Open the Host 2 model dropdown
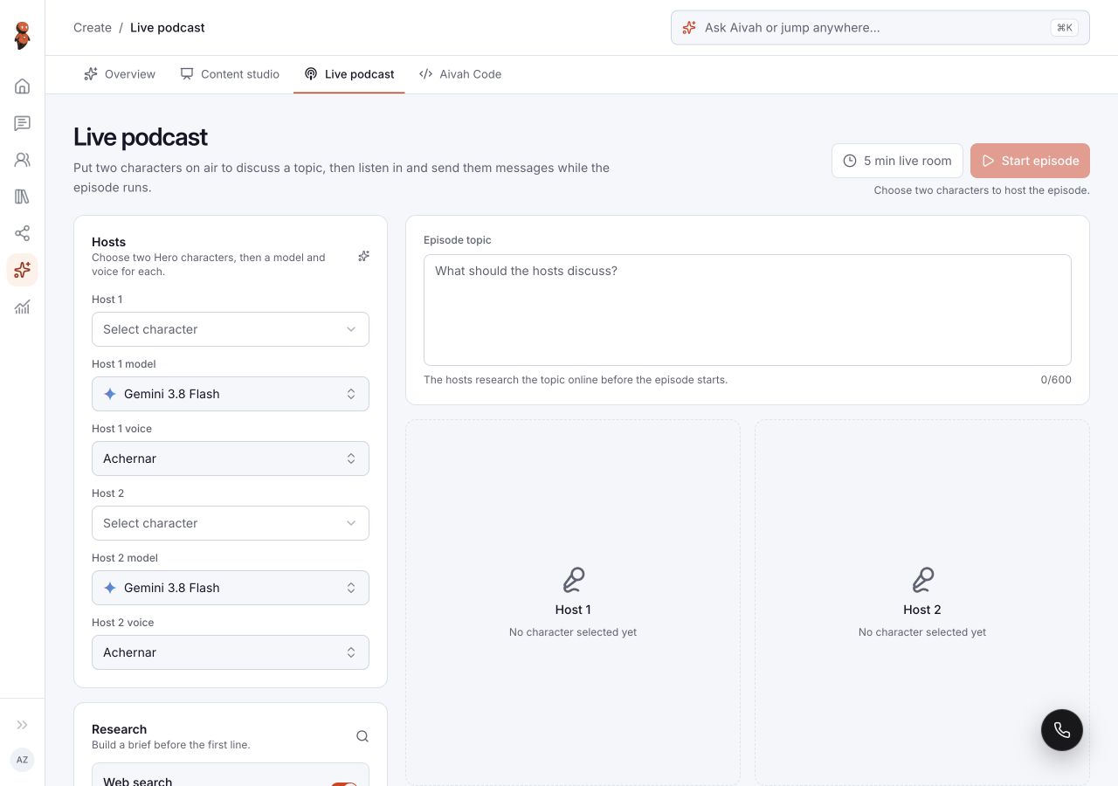Screen dimensions: 1118x786 coord(231,588)
